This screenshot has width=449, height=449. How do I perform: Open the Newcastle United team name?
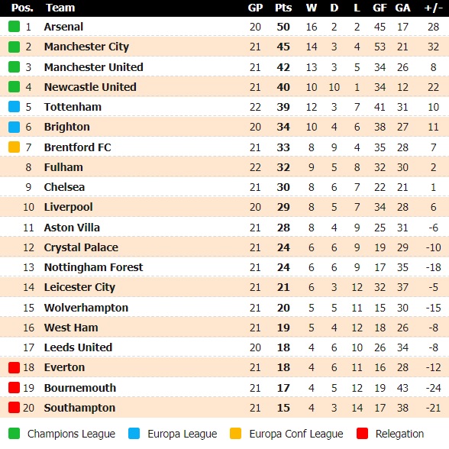click(90, 87)
